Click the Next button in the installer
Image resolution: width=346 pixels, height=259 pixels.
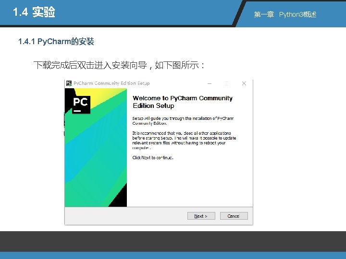coord(201,216)
